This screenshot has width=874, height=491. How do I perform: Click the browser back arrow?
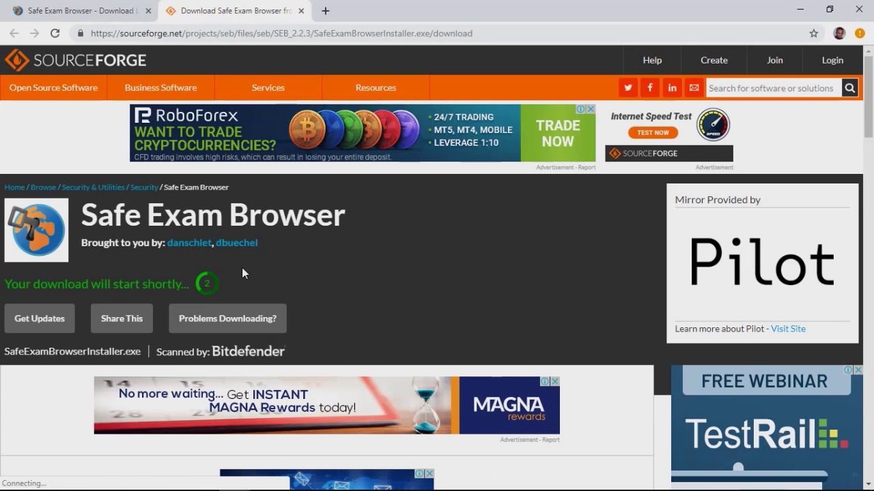pos(14,33)
